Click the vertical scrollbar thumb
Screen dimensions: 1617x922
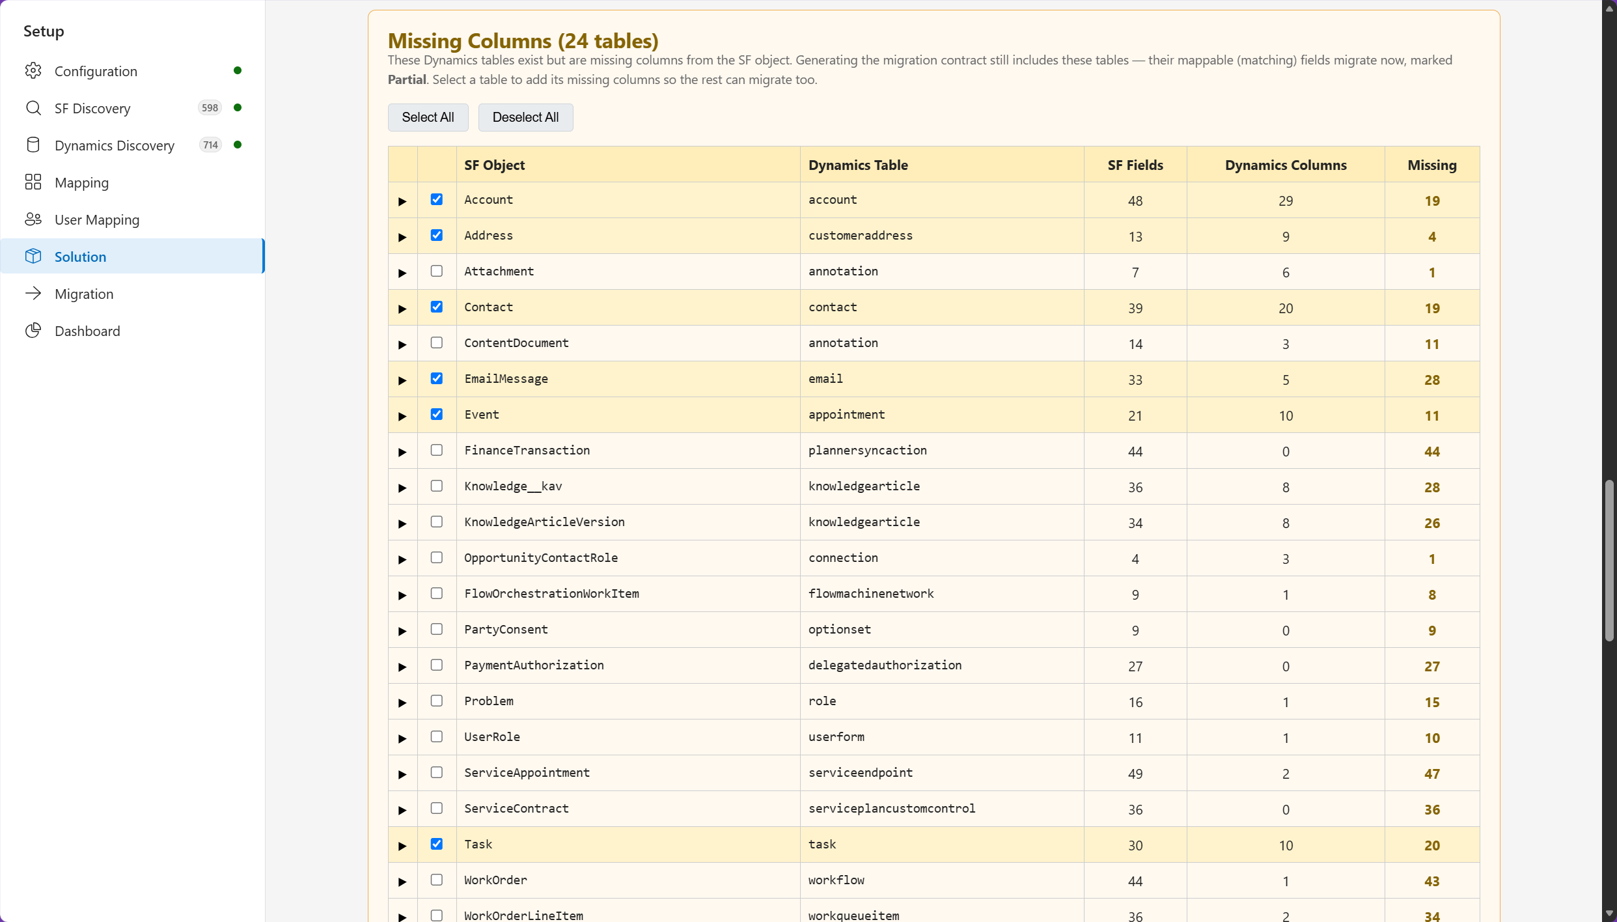[1609, 561]
